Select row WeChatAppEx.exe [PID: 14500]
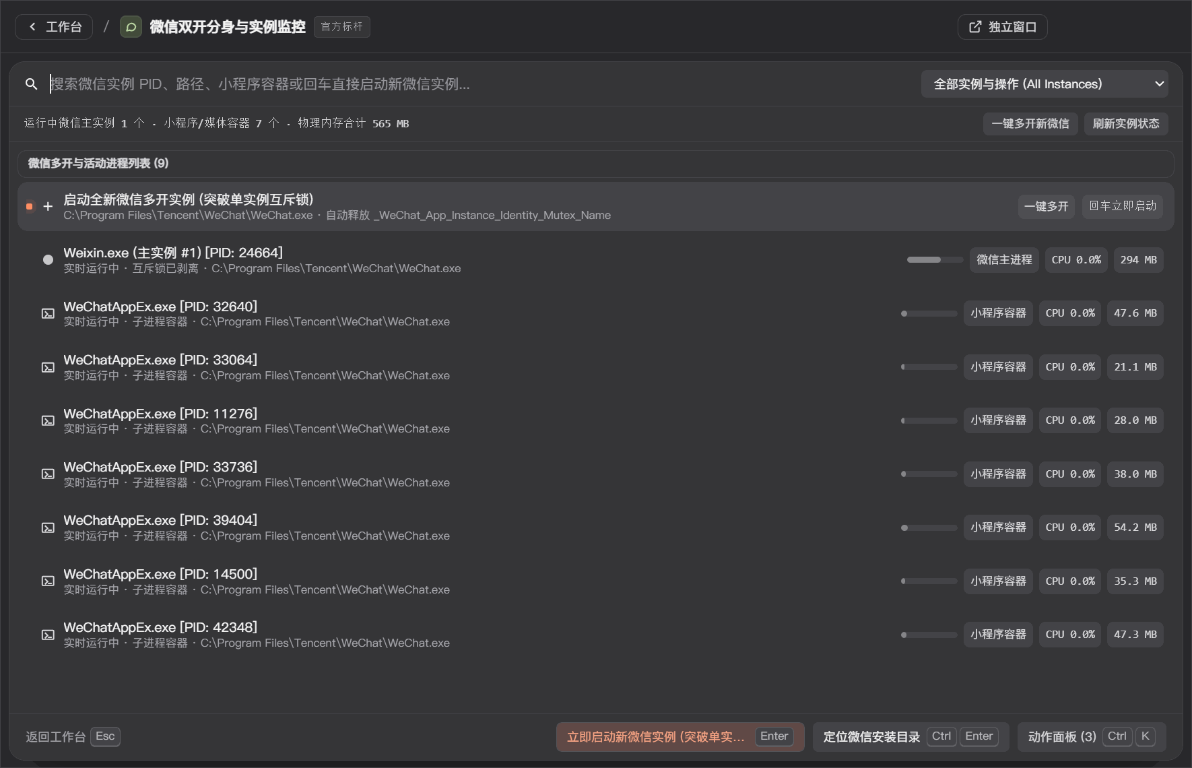 (x=595, y=581)
